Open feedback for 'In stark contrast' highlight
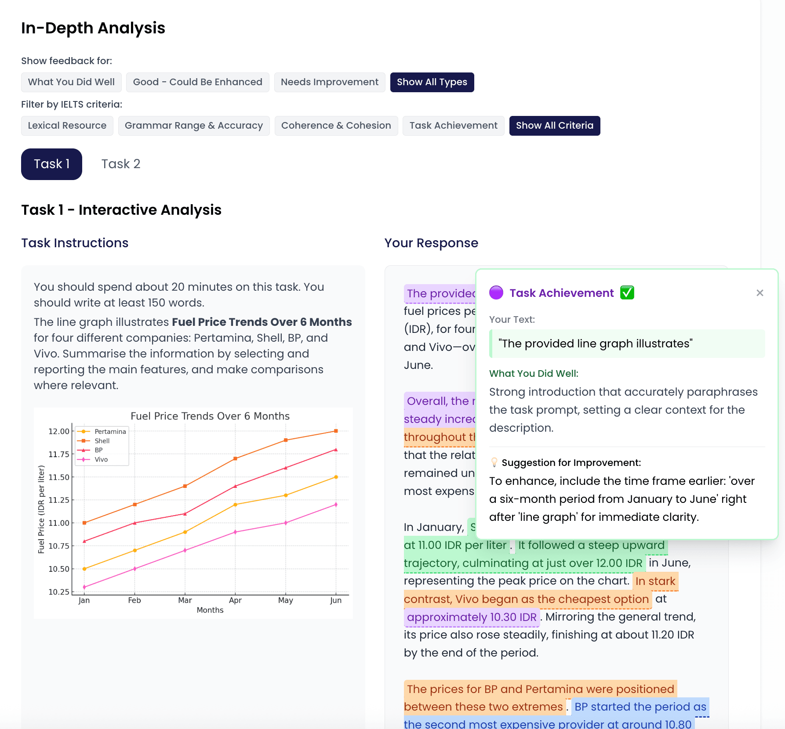This screenshot has width=785, height=729. tap(655, 581)
